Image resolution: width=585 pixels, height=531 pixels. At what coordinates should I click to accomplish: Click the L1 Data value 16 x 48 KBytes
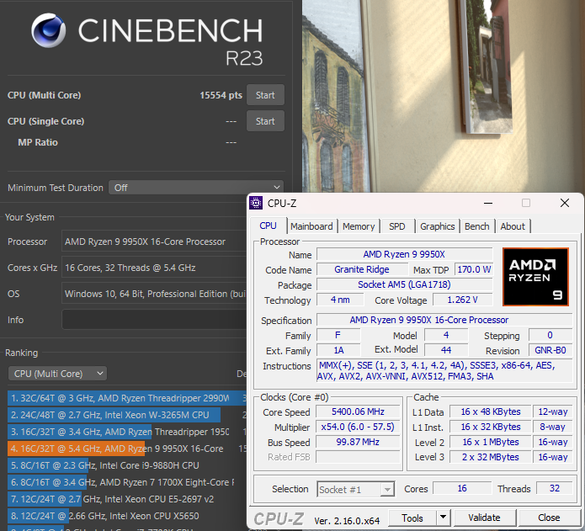[x=490, y=412]
